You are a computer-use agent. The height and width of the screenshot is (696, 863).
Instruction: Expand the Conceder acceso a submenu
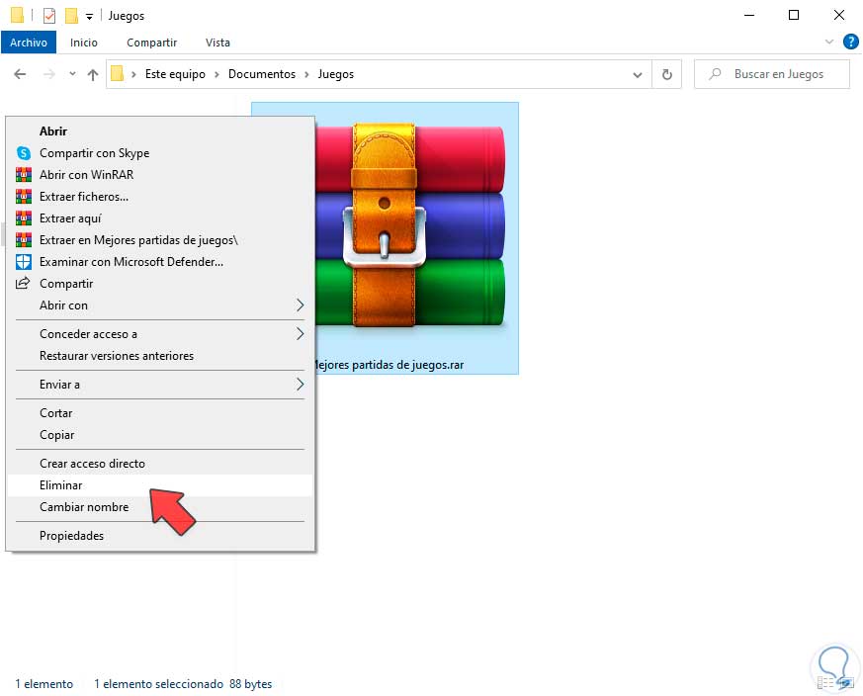pos(300,334)
